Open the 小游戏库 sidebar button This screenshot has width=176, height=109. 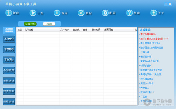pyautogui.click(x=9, y=70)
